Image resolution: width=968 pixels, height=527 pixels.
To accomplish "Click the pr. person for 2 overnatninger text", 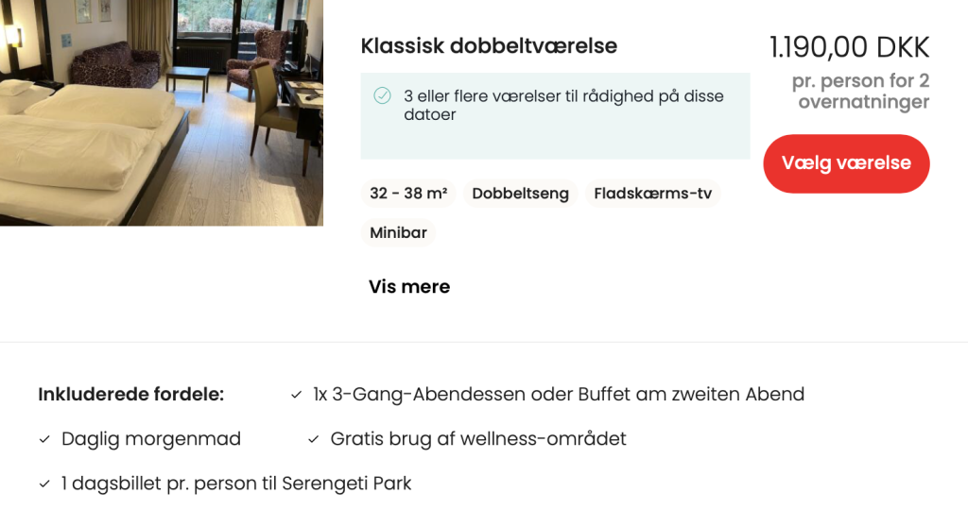I will coord(860,92).
